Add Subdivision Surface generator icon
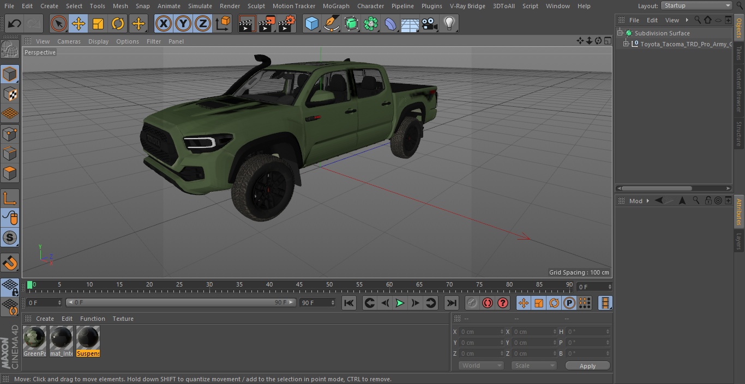 click(x=351, y=23)
